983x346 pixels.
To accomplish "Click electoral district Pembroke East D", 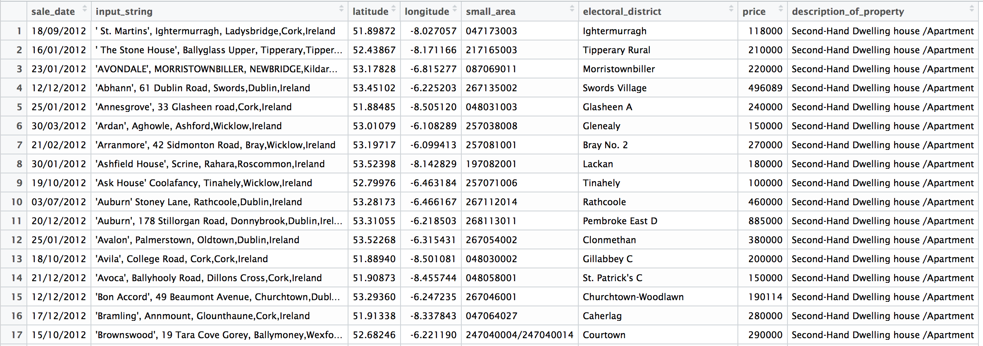I will pos(620,221).
